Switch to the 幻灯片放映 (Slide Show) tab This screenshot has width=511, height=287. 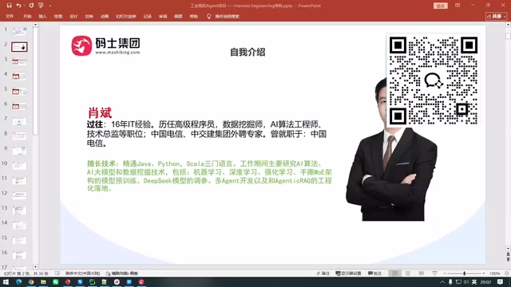pos(126,16)
